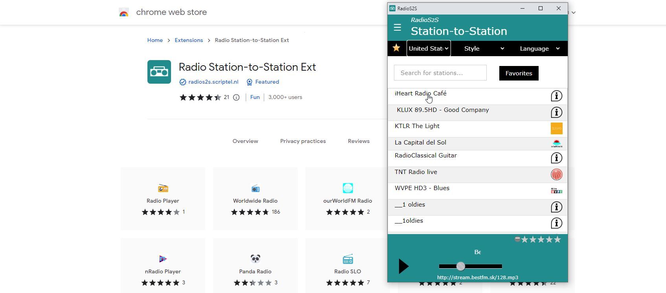Expand the Language dropdown
The width and height of the screenshot is (666, 293).
pyautogui.click(x=539, y=48)
